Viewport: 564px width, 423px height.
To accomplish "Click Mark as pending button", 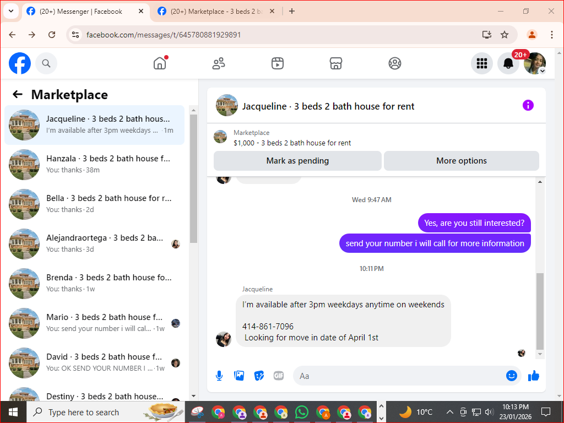I will tap(297, 161).
